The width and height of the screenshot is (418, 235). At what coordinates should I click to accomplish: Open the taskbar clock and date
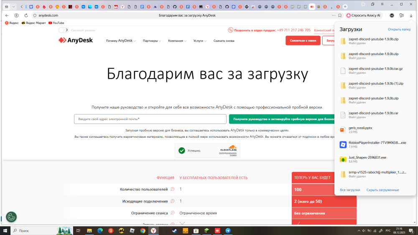coord(399,231)
